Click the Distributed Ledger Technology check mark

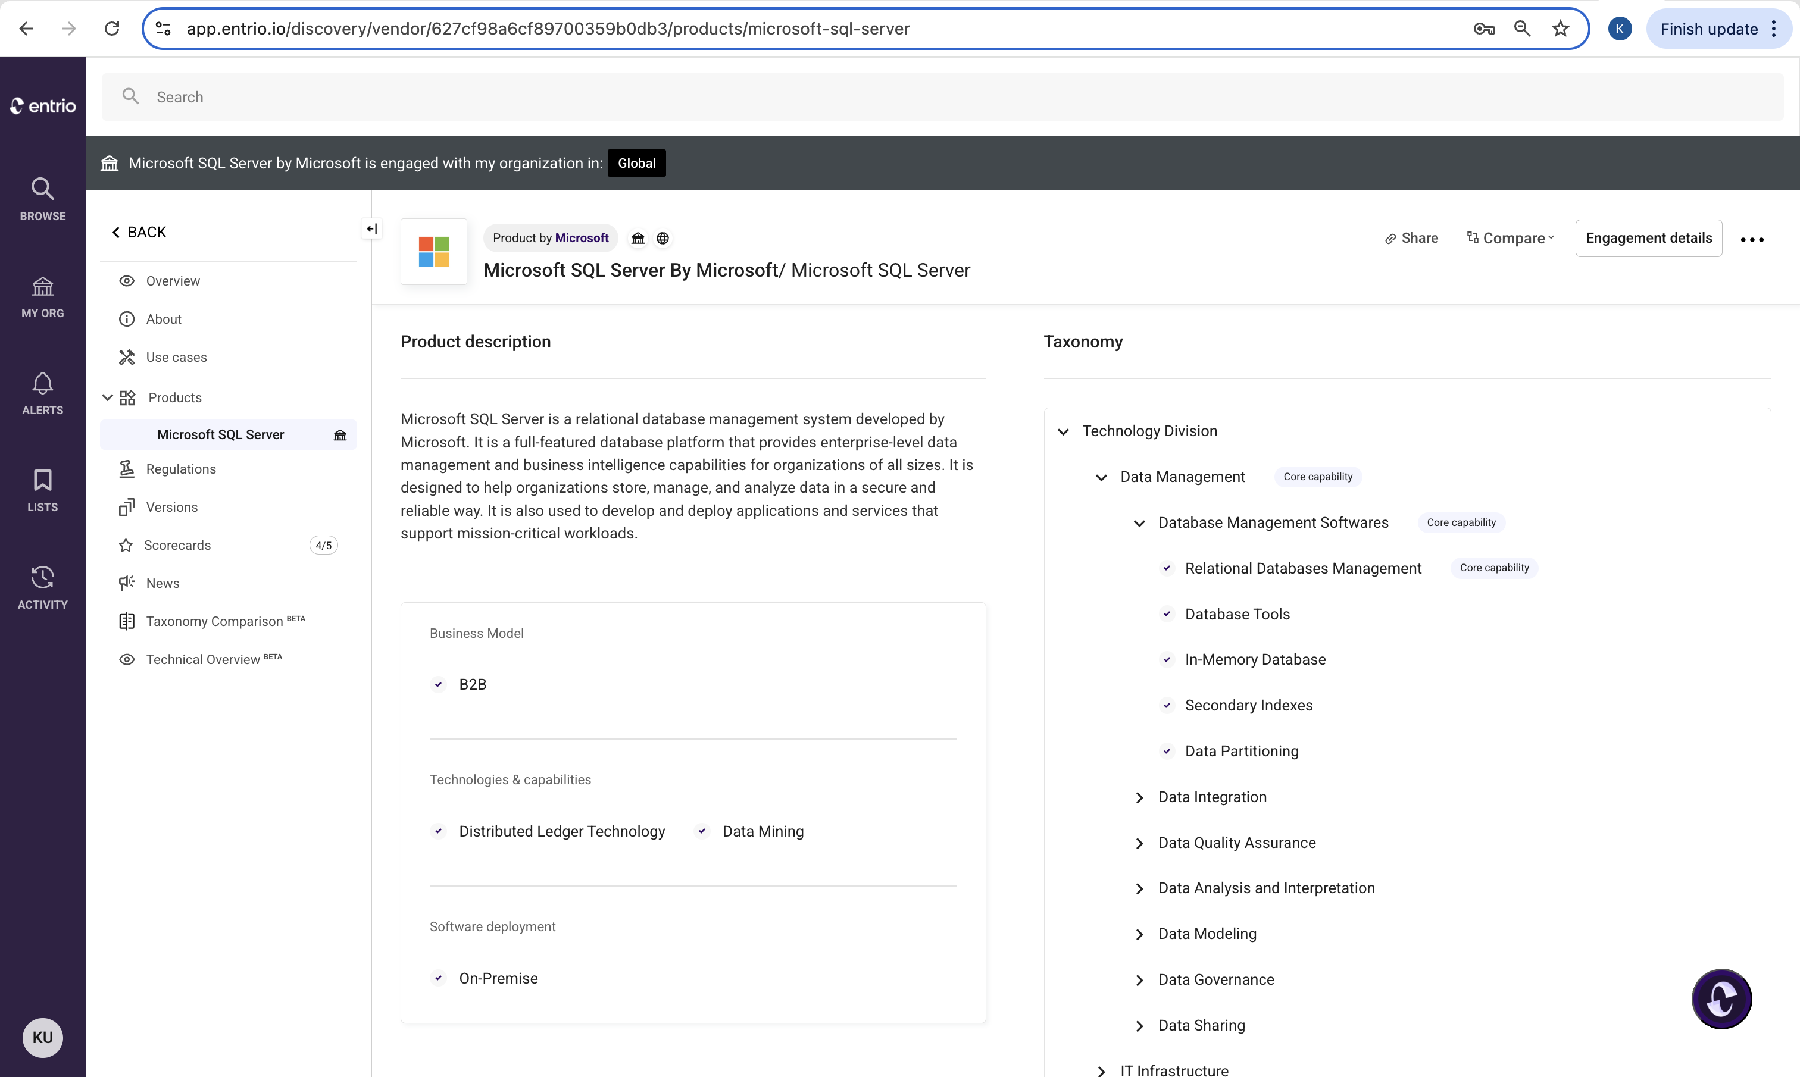pyautogui.click(x=438, y=831)
